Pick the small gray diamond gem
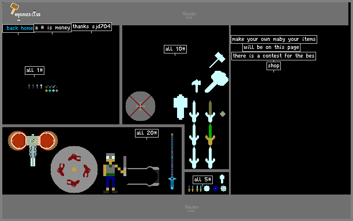Screen dimensions: 353x221 (223, 114)
